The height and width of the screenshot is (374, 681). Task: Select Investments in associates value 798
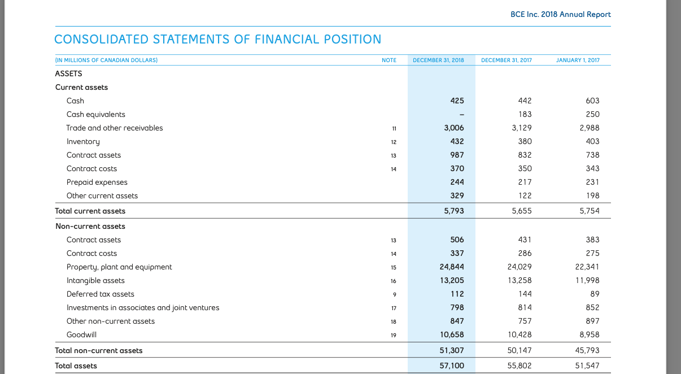[457, 307]
